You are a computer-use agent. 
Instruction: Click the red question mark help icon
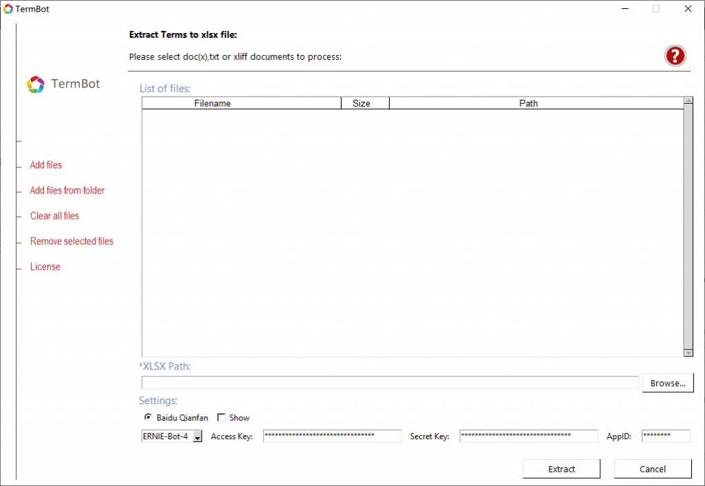pos(675,56)
